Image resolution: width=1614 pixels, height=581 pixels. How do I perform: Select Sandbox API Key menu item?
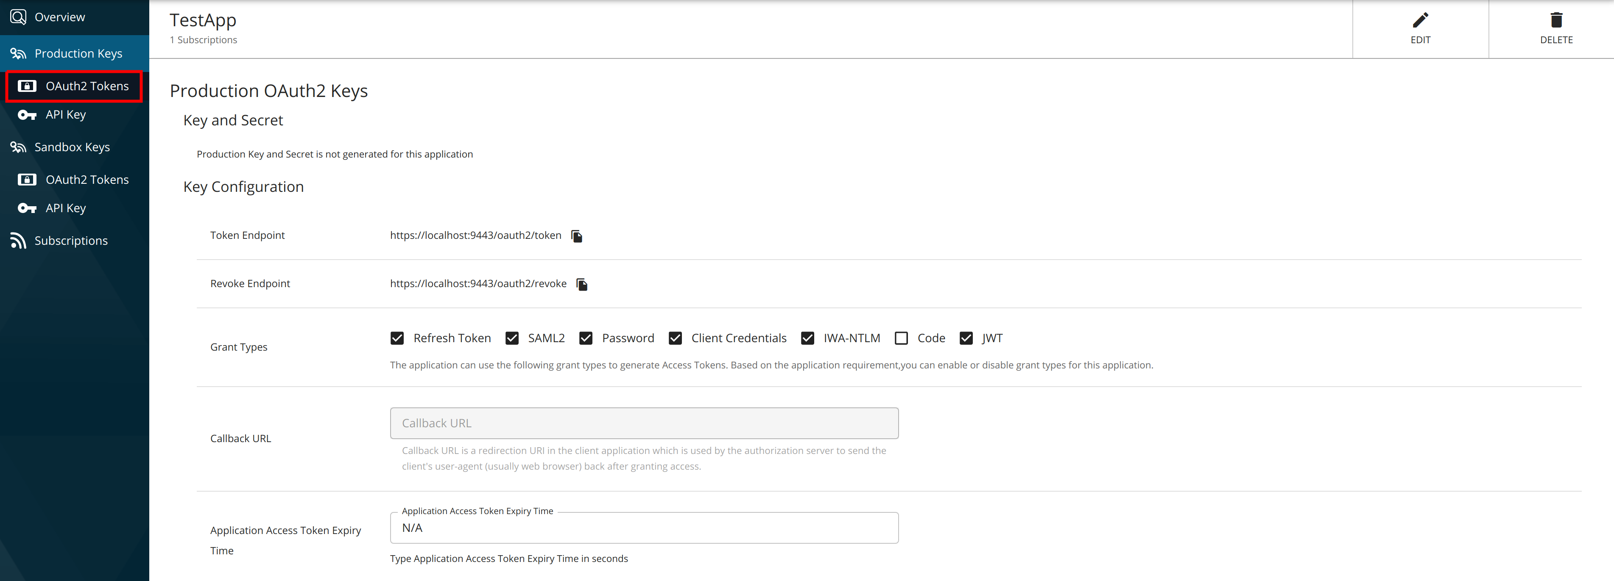point(65,208)
